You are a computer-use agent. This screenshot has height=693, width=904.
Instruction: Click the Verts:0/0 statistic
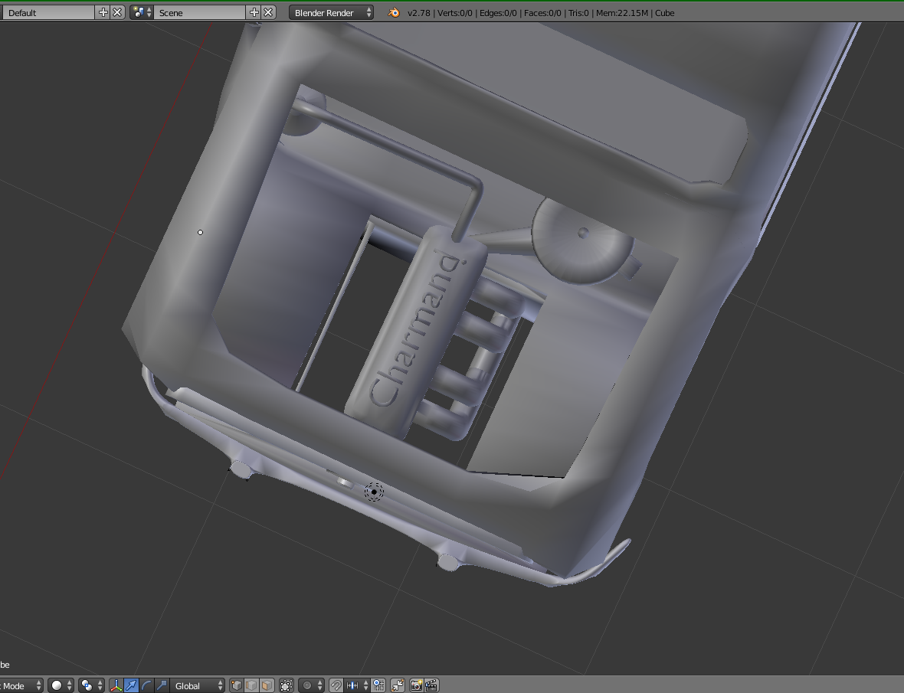455,13
